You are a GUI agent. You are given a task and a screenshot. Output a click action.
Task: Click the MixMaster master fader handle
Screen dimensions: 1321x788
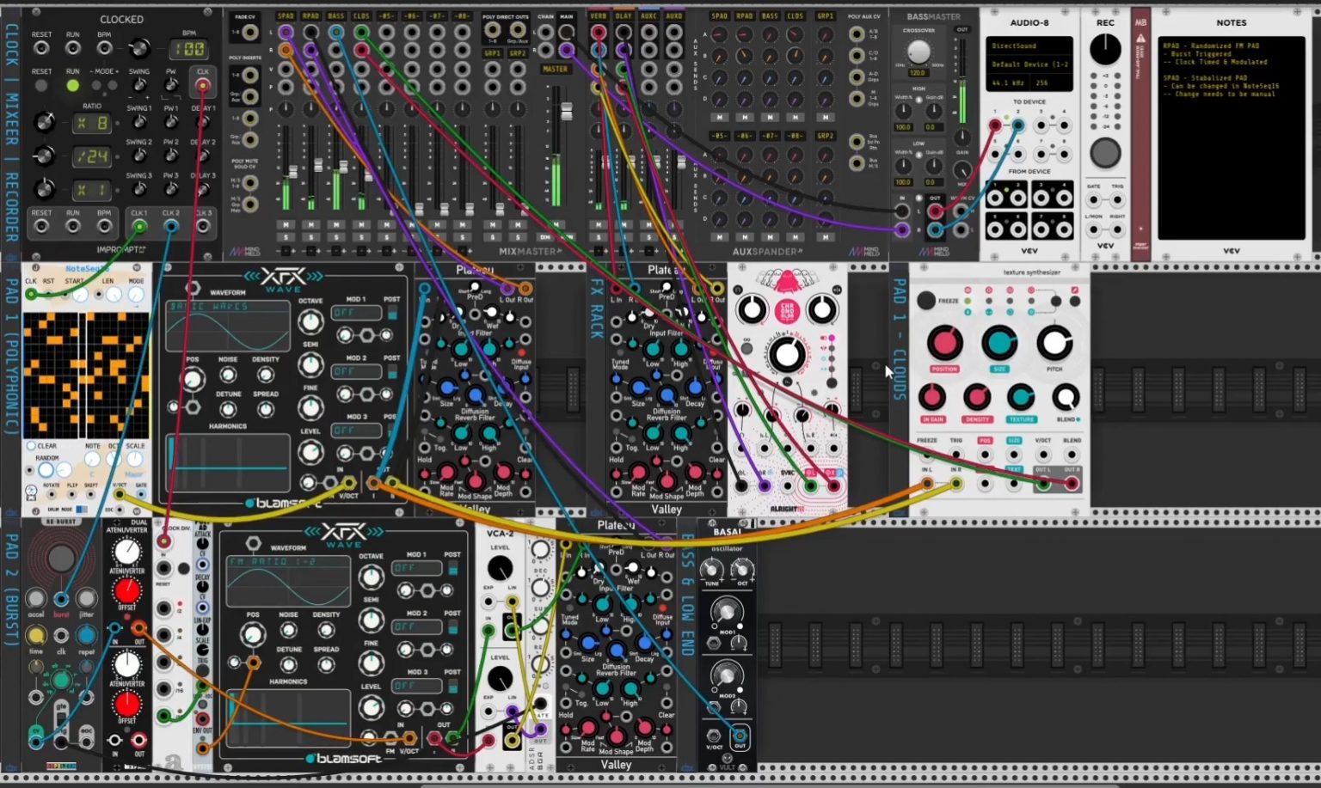[567, 113]
